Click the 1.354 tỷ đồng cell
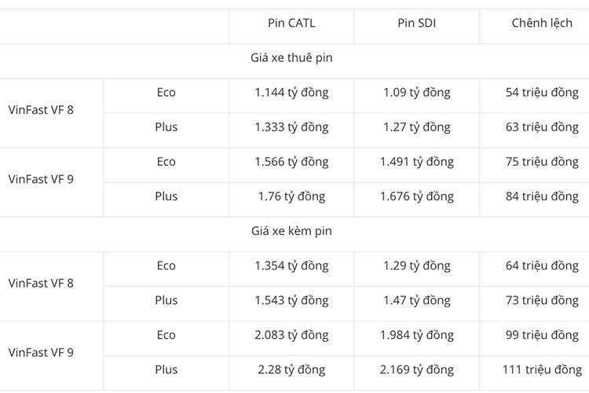 (x=291, y=266)
